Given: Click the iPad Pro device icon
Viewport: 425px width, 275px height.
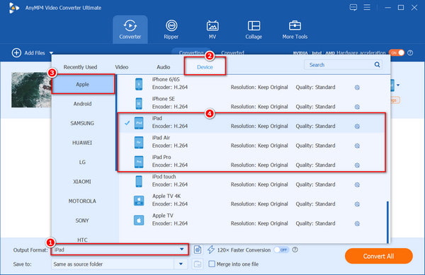Looking at the screenshot, I should click(x=139, y=162).
